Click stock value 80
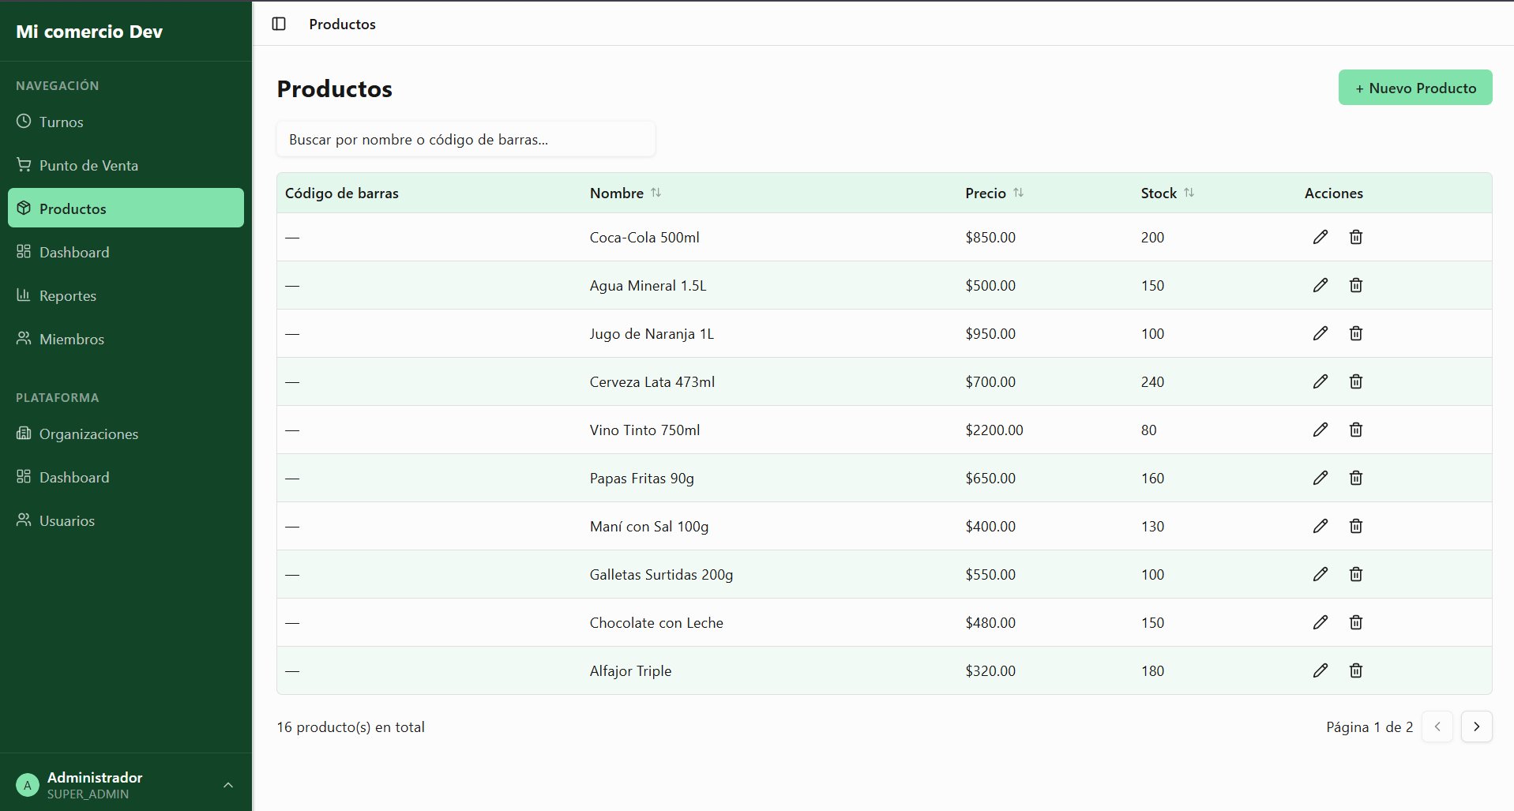The image size is (1514, 811). 1148,430
